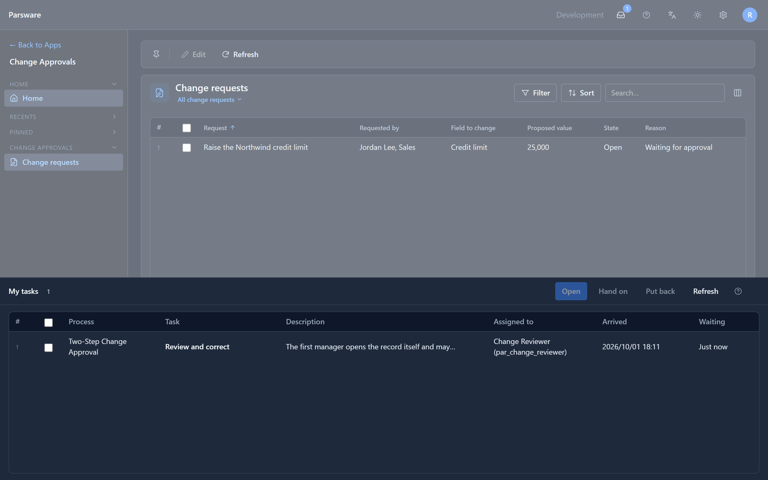Refresh the Change requests page toolbar
This screenshot has width=768, height=480.
coord(240,54)
